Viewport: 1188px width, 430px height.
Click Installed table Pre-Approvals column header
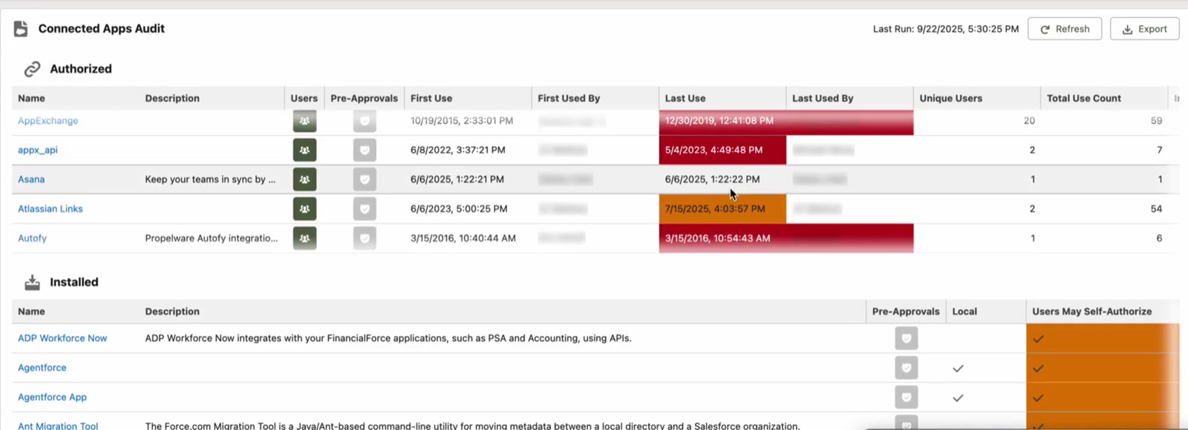tap(906, 311)
